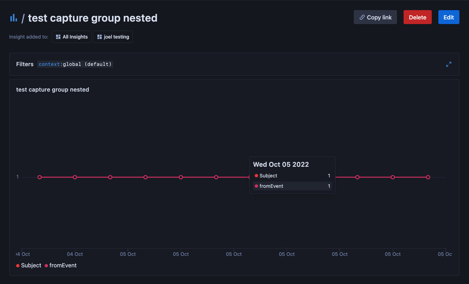Open the Edit insight page
This screenshot has width=469, height=284.
click(448, 17)
